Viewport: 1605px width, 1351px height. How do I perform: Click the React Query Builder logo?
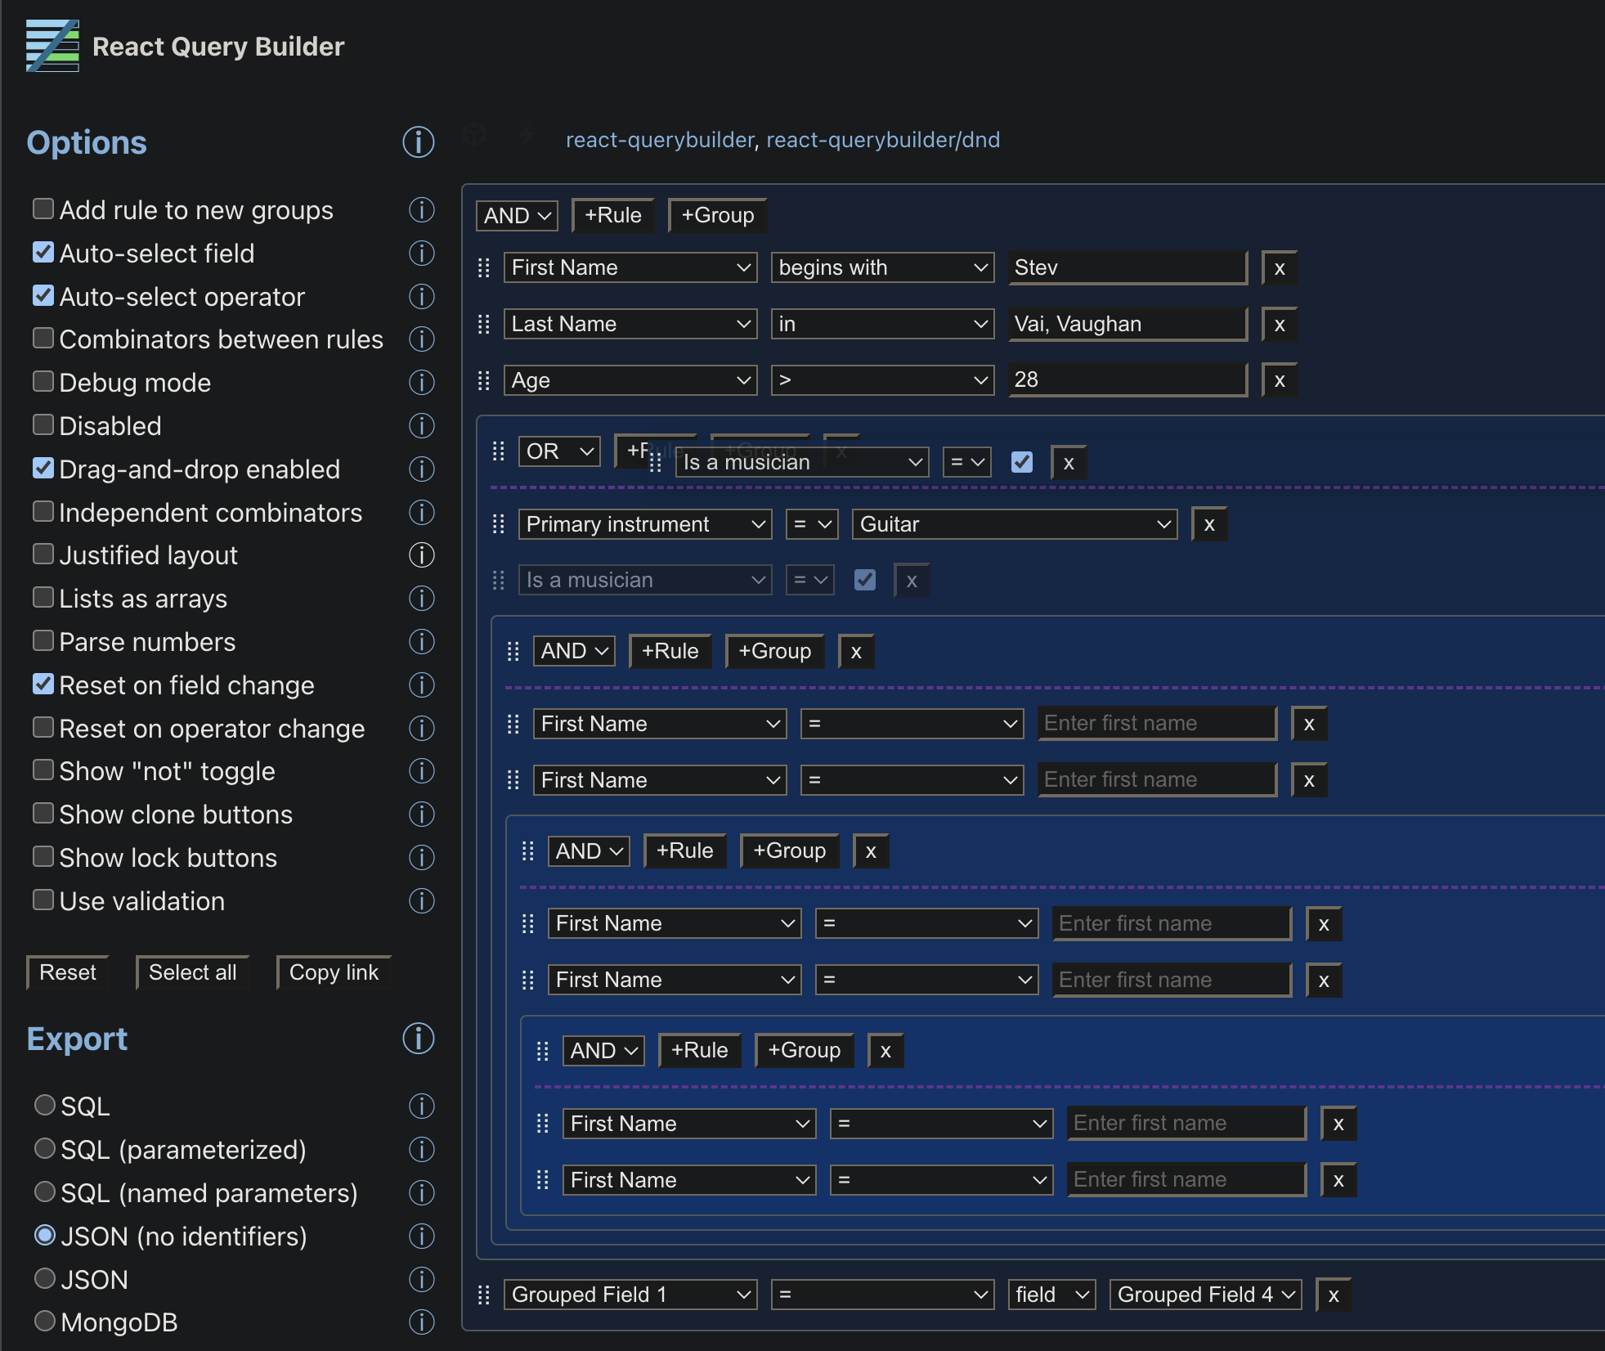[52, 47]
